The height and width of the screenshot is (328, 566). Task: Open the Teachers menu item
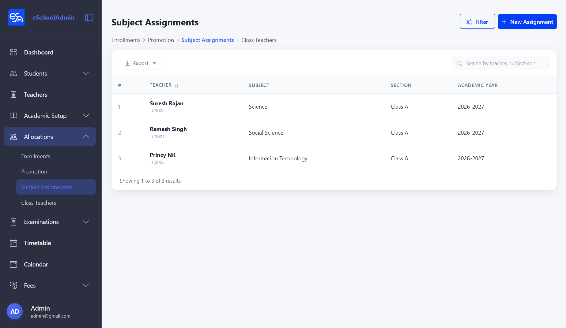pyautogui.click(x=50, y=95)
